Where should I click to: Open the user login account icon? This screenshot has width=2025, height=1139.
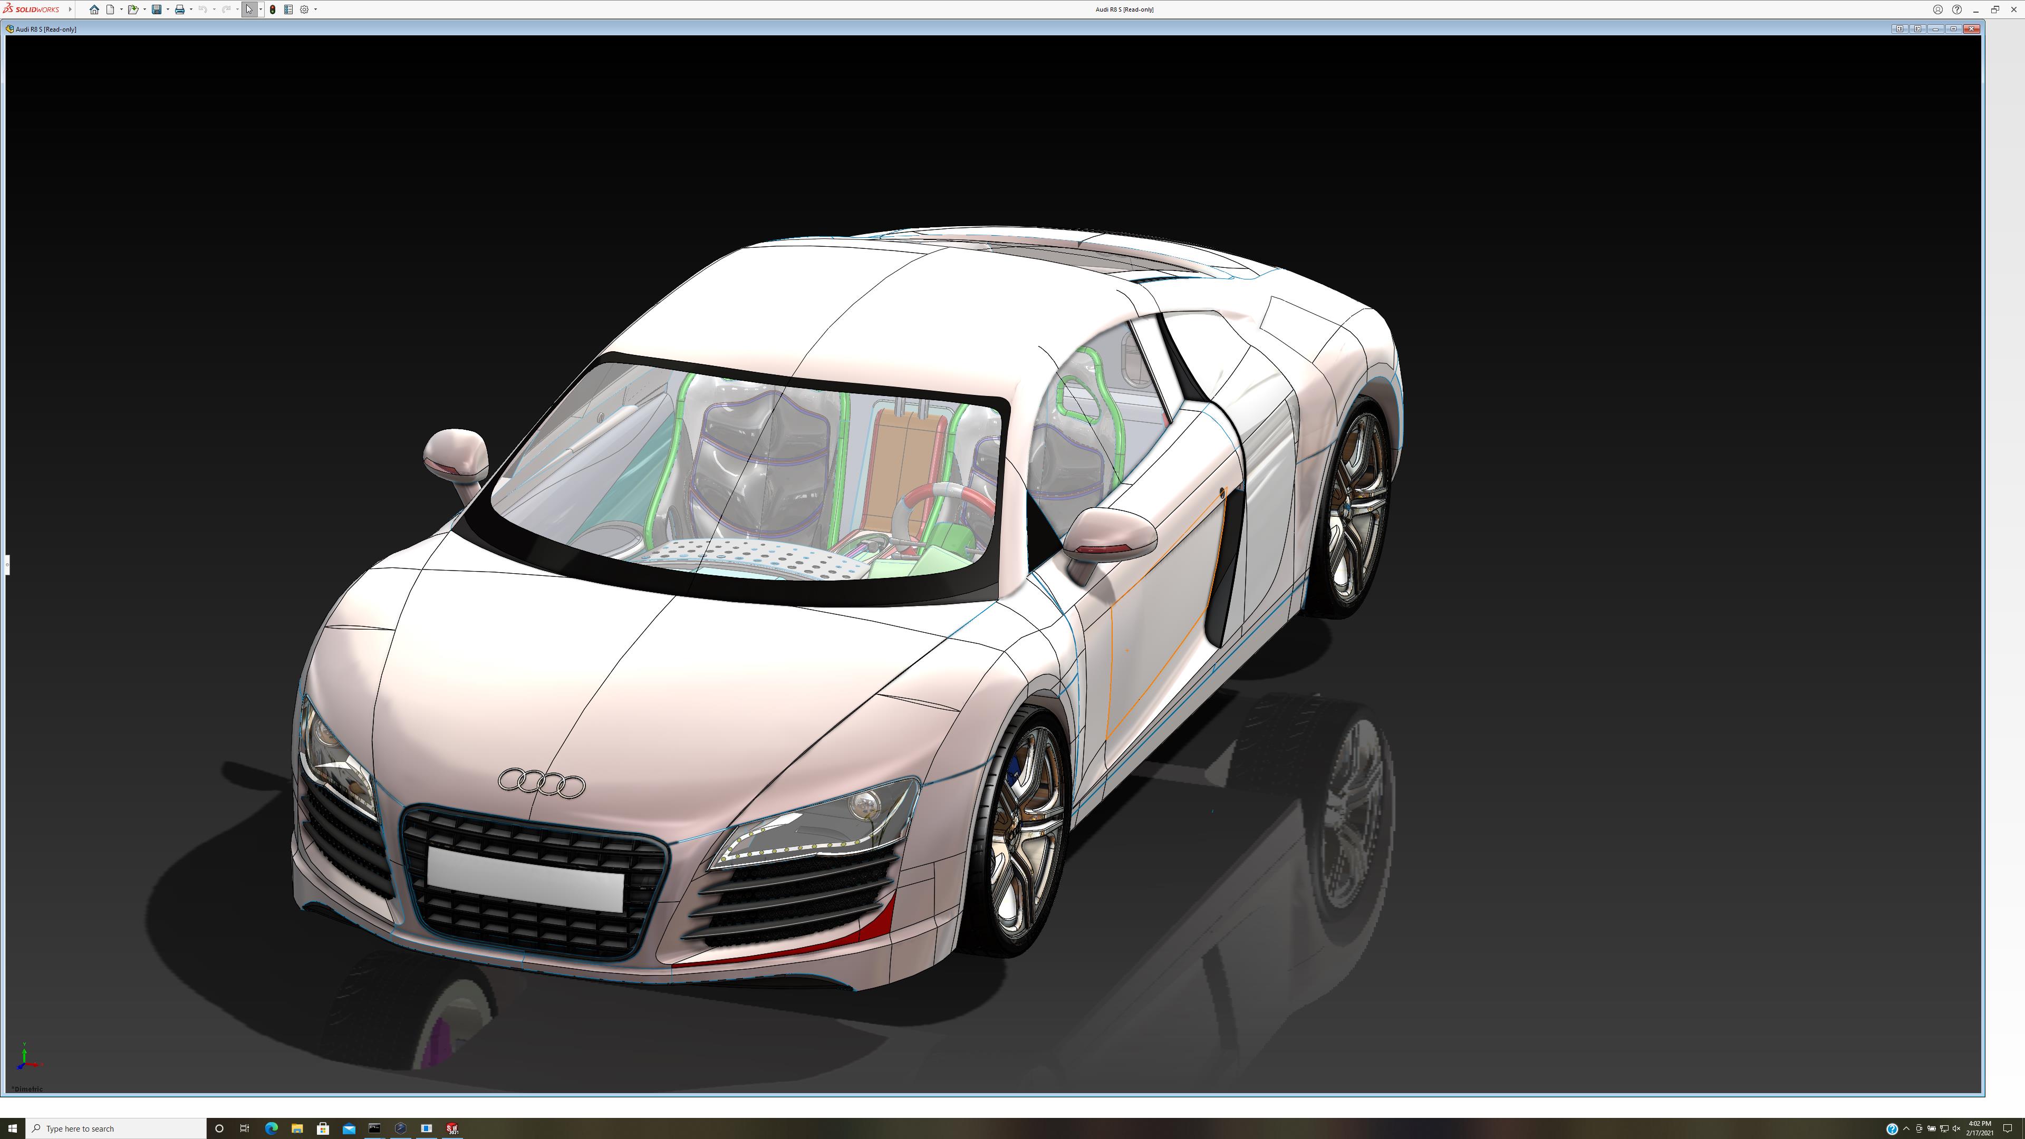click(x=1938, y=9)
